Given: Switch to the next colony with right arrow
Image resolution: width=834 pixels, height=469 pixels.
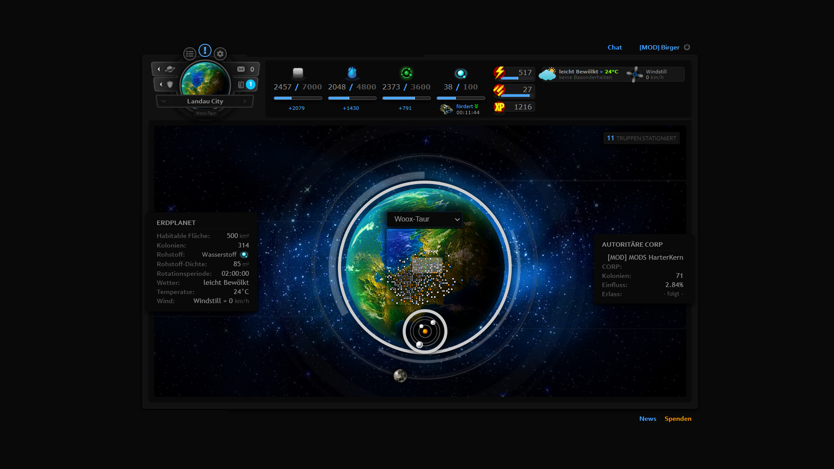Looking at the screenshot, I should [245, 101].
